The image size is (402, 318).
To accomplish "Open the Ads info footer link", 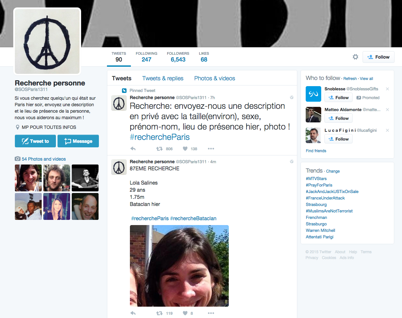I will point(347,258).
